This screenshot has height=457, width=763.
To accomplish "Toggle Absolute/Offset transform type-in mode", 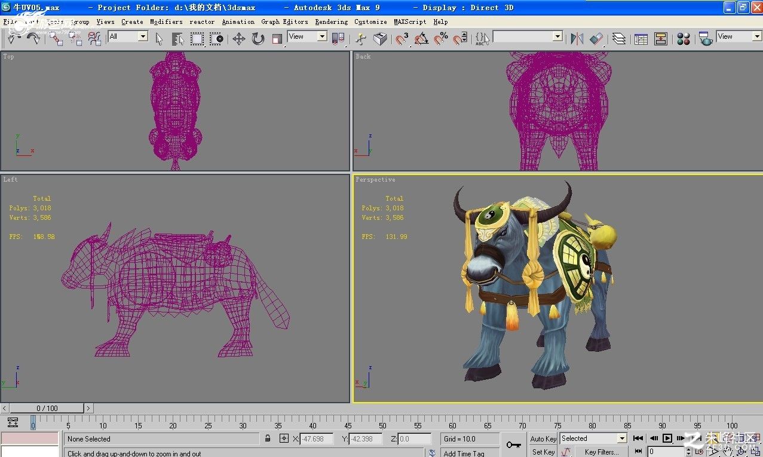I will pos(284,438).
